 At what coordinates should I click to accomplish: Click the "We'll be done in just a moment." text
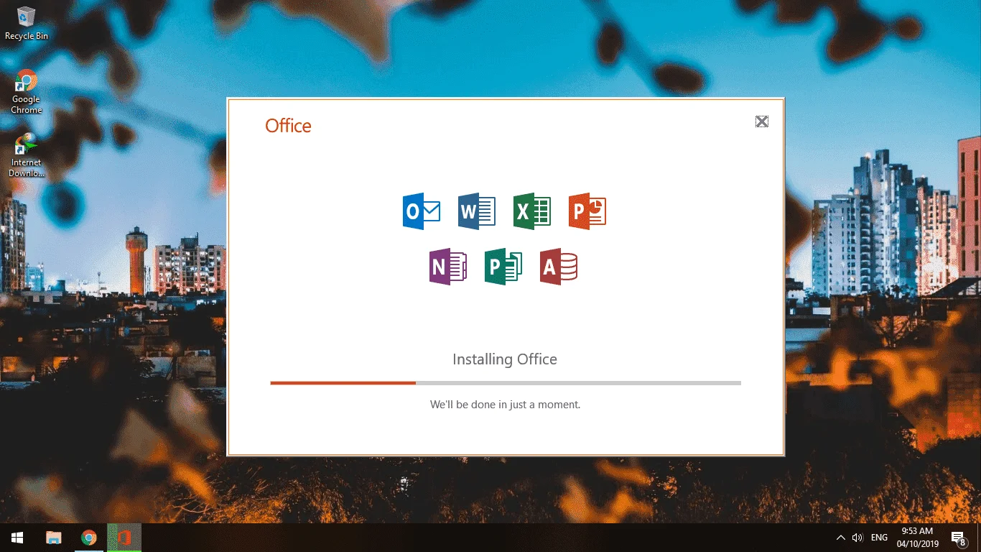point(505,405)
